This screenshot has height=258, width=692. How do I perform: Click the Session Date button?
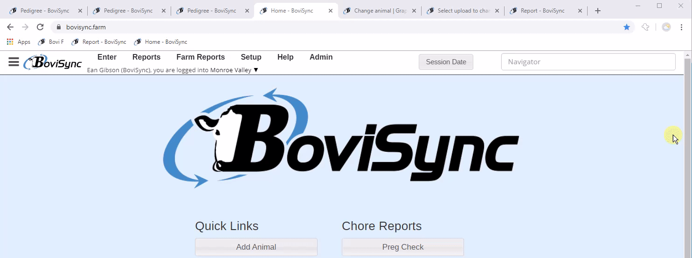446,62
